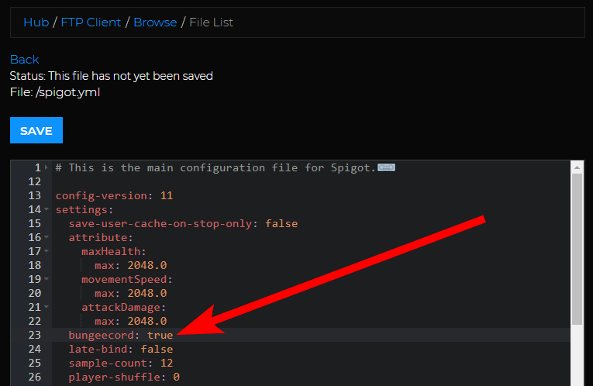Click 'save-user-cache-on-stop-only: false' line

point(183,223)
